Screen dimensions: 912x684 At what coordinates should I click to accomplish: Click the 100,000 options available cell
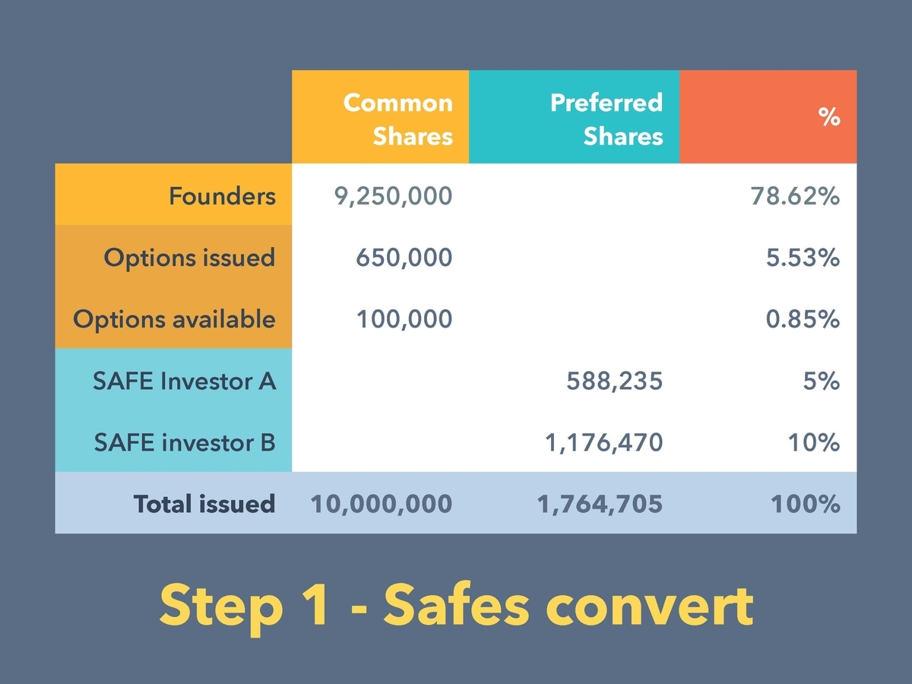click(405, 319)
